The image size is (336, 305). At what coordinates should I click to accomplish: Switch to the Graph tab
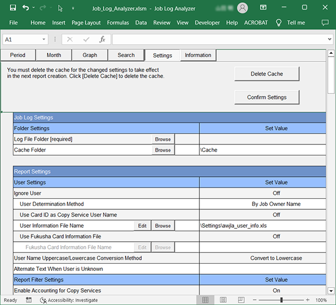coord(90,55)
